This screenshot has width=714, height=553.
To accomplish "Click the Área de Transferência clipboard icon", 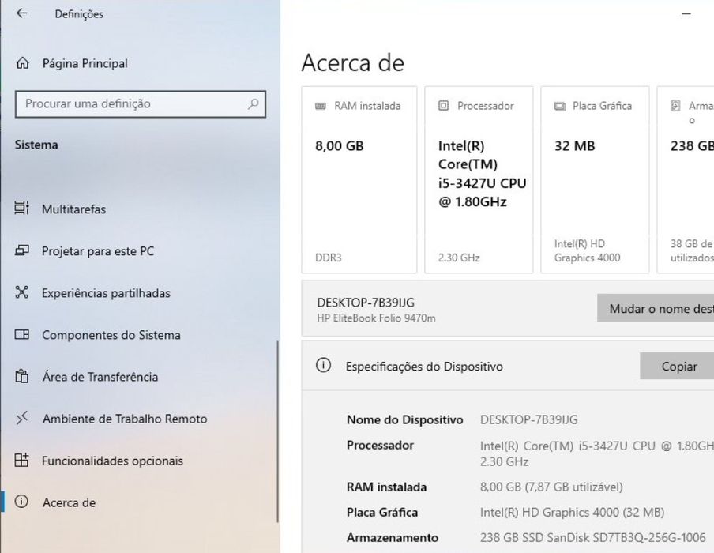I will [21, 376].
